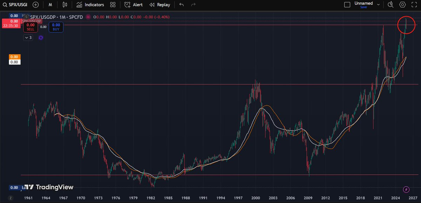Click 2021 on the time axis
Viewport: 421px width, 203px height.
click(378, 198)
